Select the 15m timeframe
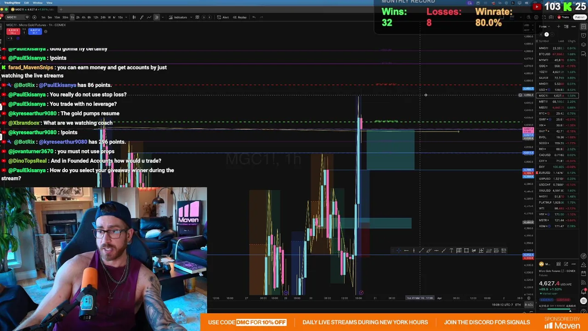588x331 pixels. pyautogui.click(x=57, y=17)
